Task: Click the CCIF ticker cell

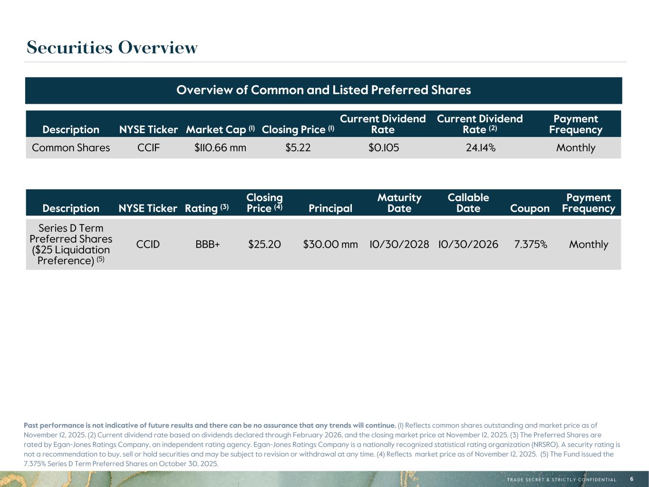Action: click(148, 148)
